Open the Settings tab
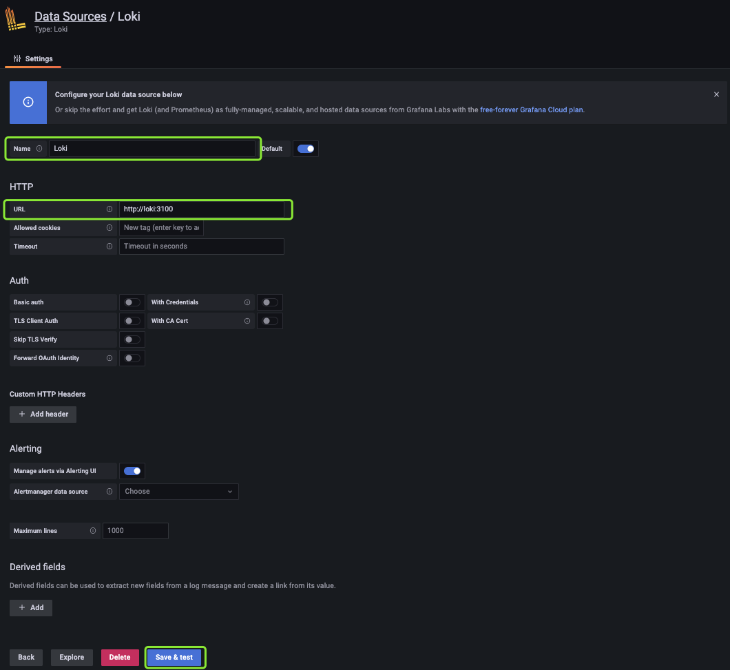Screen dimensions: 730x670 [x=33, y=59]
